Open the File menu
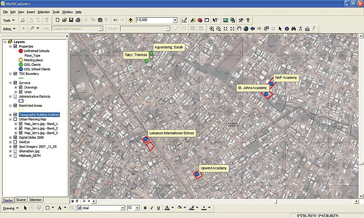This screenshot has height=218, width=364. [5, 12]
